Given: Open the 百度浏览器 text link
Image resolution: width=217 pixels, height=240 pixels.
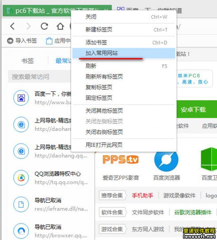Looking at the screenshot, I should click(x=167, y=178).
